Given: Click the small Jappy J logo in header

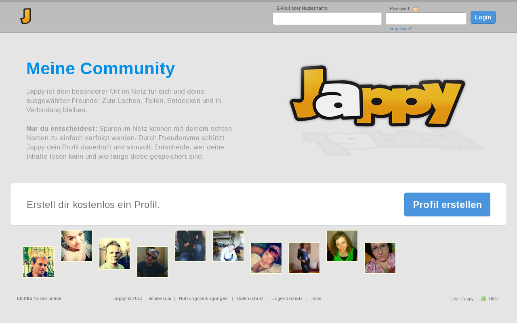Looking at the screenshot, I should coord(26,16).
